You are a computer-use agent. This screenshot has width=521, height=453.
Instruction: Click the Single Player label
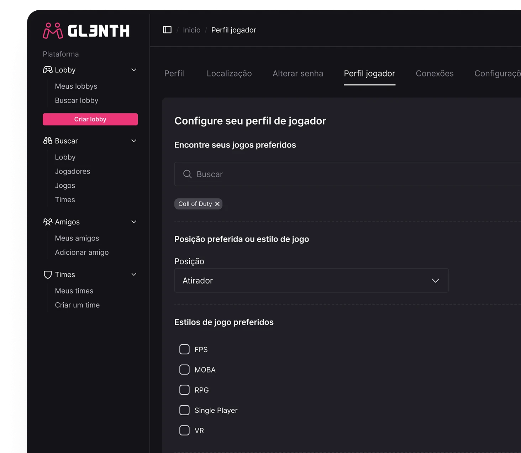click(x=216, y=411)
